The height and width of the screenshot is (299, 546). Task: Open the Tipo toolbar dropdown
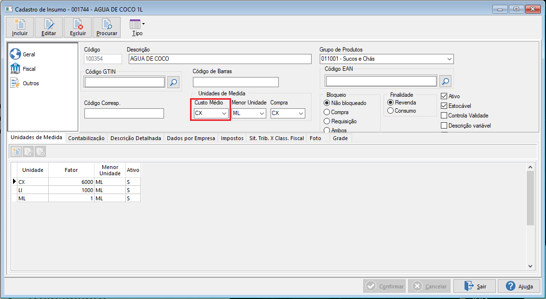pos(137,27)
